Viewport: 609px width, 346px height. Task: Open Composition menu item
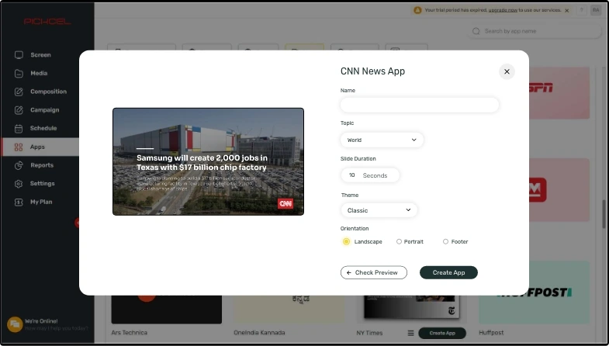(x=47, y=92)
